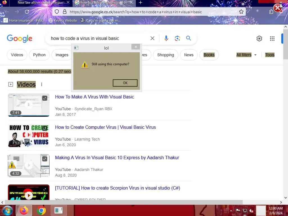
Task: Search by image with camera lens icon
Action: [x=177, y=38]
